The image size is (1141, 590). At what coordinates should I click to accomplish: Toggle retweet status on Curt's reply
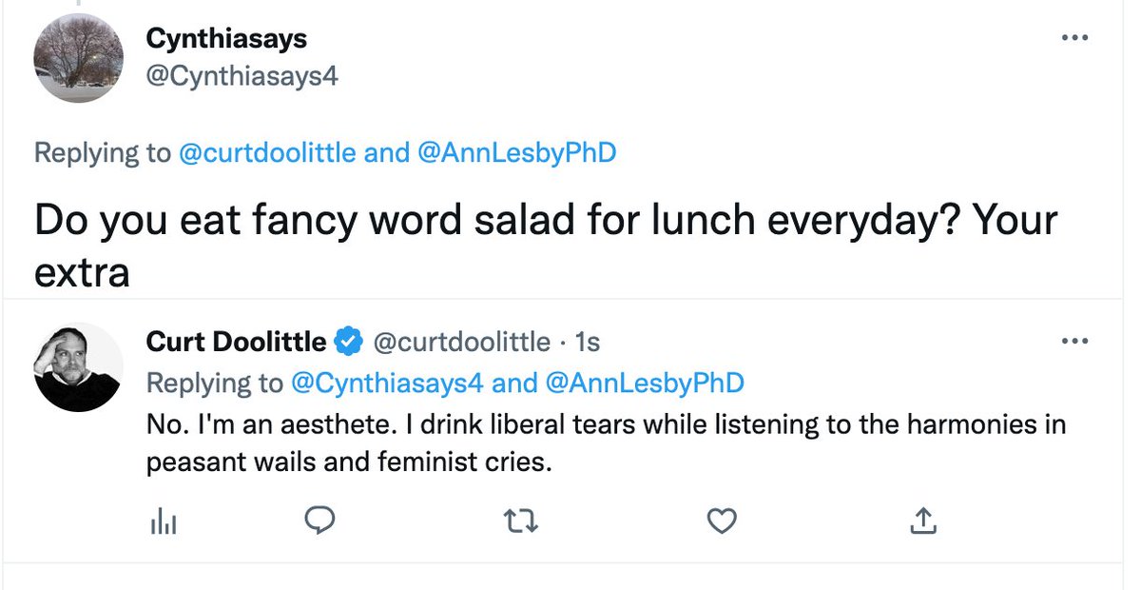point(520,521)
